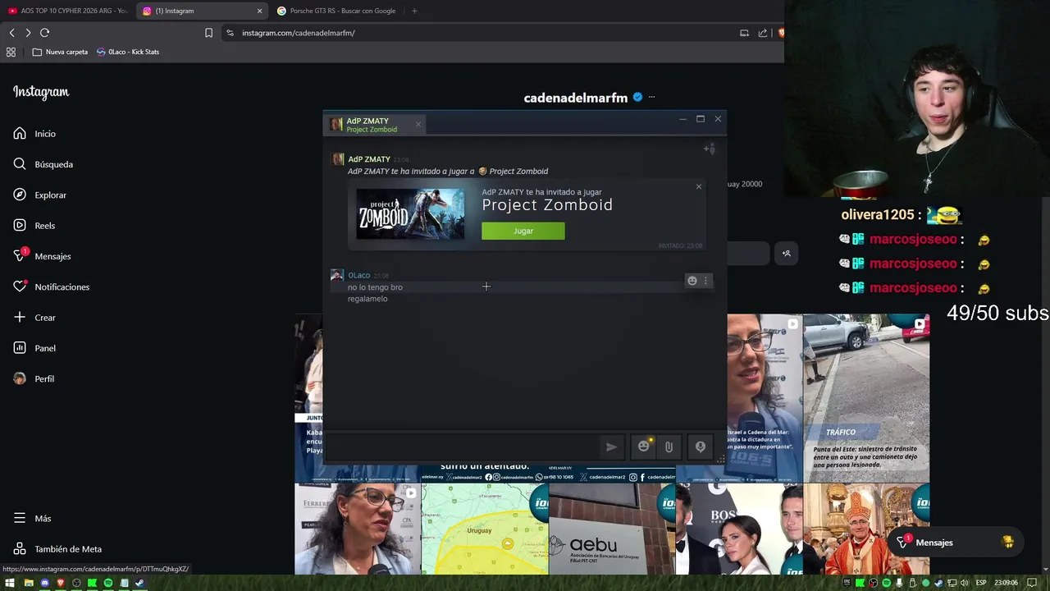This screenshot has height=591, width=1050.
Task: Go to Instagram Inicio in the sidebar
Action: pyautogui.click(x=34, y=134)
